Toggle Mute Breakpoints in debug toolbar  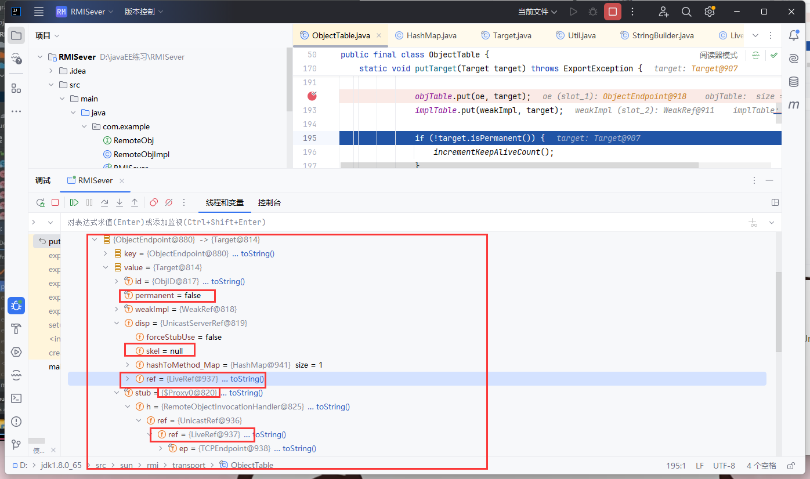tap(169, 202)
